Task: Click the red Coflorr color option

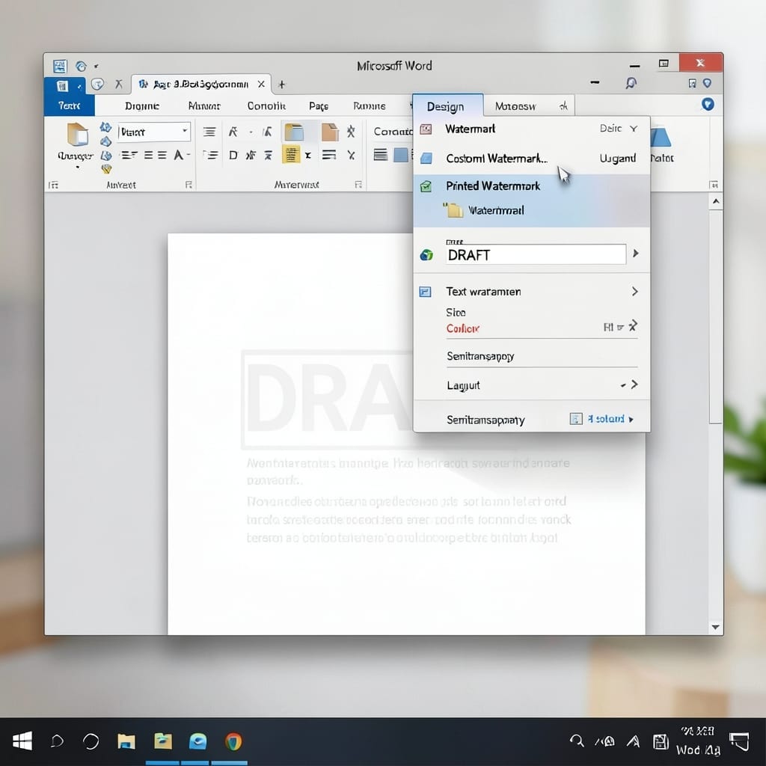Action: point(462,329)
